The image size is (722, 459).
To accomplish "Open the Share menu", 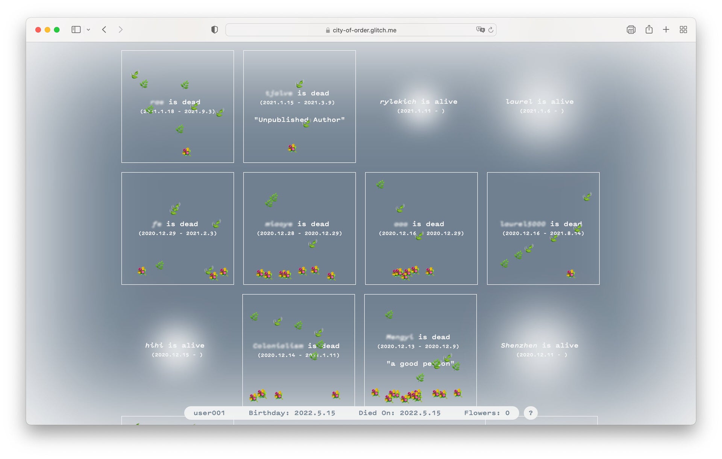I will (649, 30).
